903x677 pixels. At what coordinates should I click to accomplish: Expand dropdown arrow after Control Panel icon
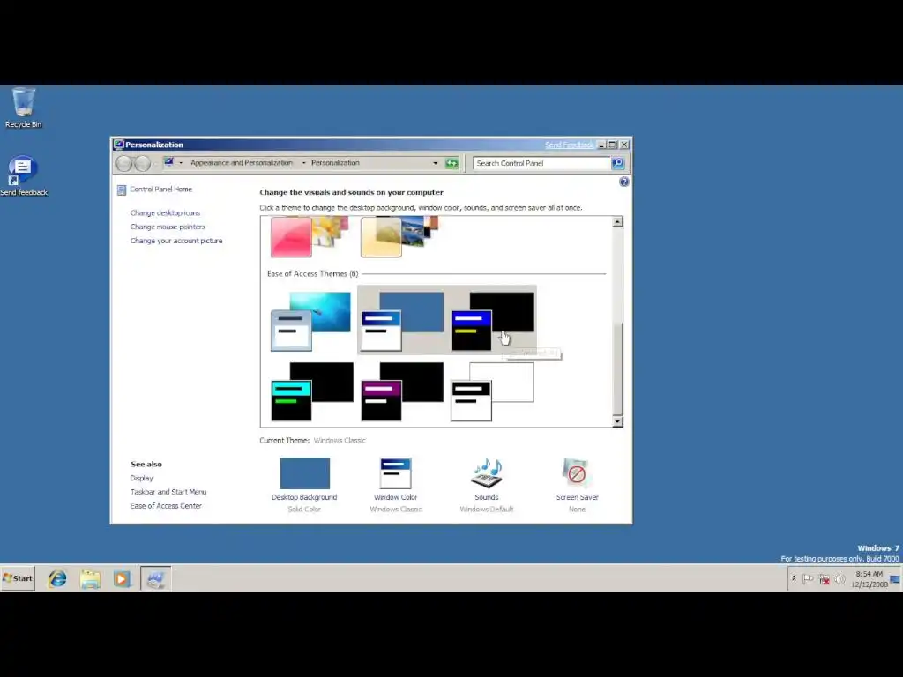point(181,163)
